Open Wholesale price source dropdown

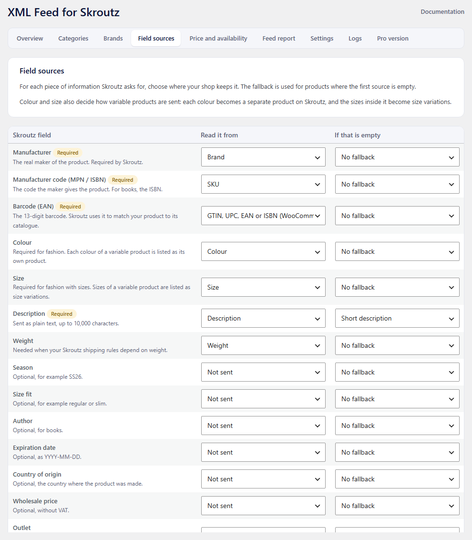(x=263, y=506)
